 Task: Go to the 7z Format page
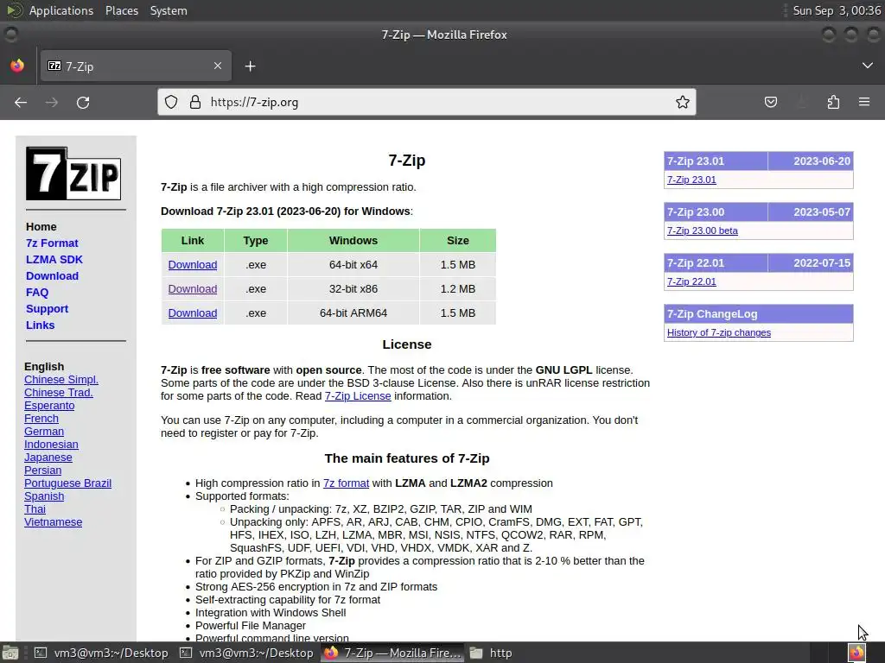coord(52,243)
